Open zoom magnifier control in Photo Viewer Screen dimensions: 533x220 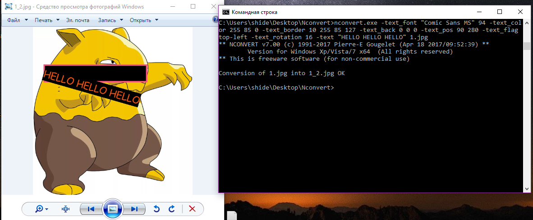(39, 209)
